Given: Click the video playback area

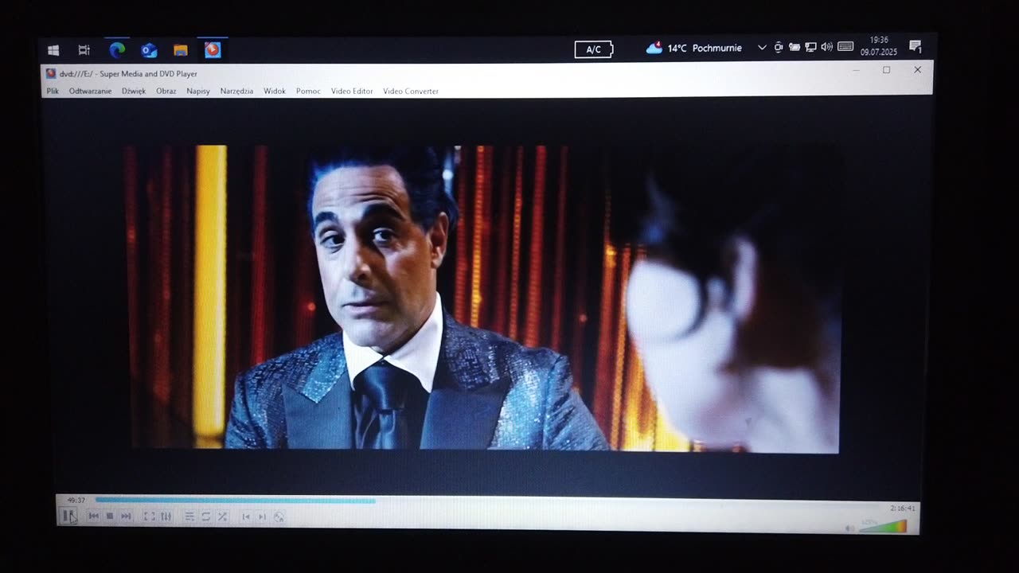Looking at the screenshot, I should tap(485, 298).
